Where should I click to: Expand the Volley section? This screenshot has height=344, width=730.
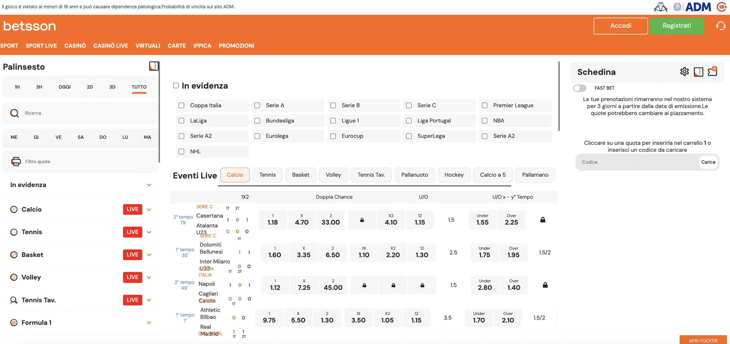(x=149, y=277)
